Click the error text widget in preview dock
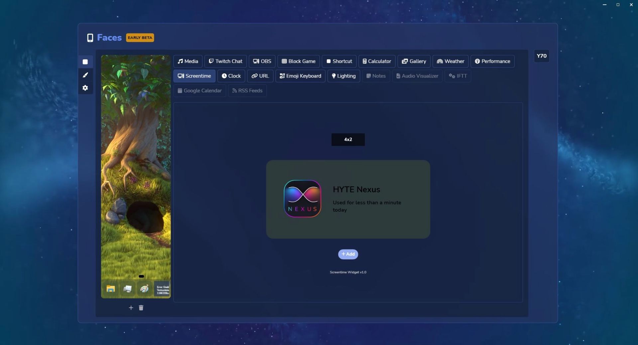The image size is (638, 345). pyautogui.click(x=162, y=288)
